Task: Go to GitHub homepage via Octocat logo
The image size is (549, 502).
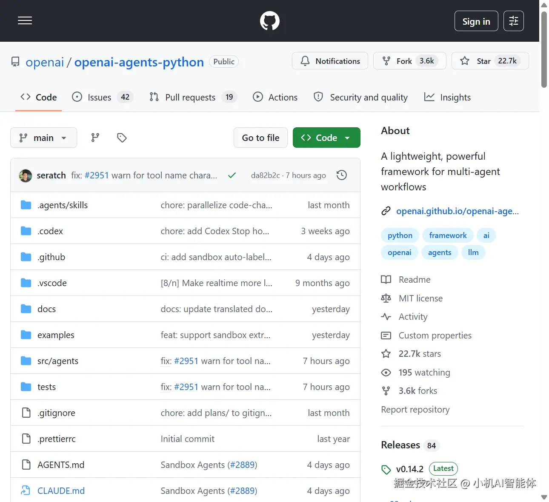Action: click(x=270, y=21)
